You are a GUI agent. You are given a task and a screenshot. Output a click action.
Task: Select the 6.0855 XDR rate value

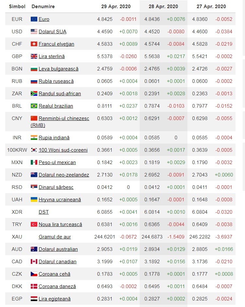[x=105, y=212]
